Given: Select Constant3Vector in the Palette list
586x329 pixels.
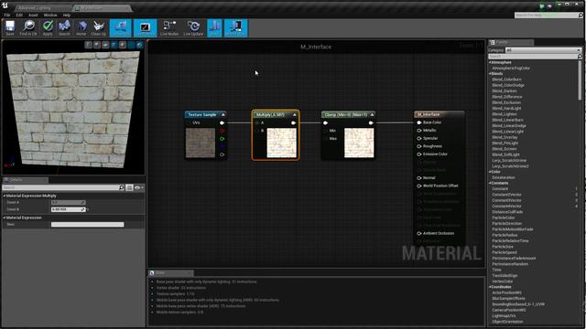Looking at the screenshot, I should (506, 200).
